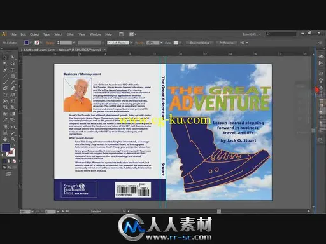Click the Stroke box in toolbox

tap(11, 152)
